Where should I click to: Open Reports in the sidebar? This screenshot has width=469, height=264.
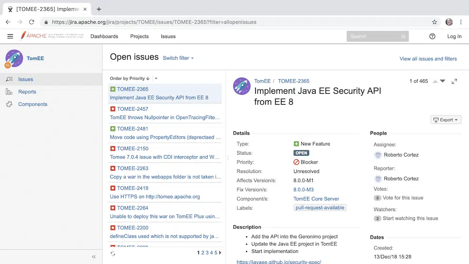(27, 92)
